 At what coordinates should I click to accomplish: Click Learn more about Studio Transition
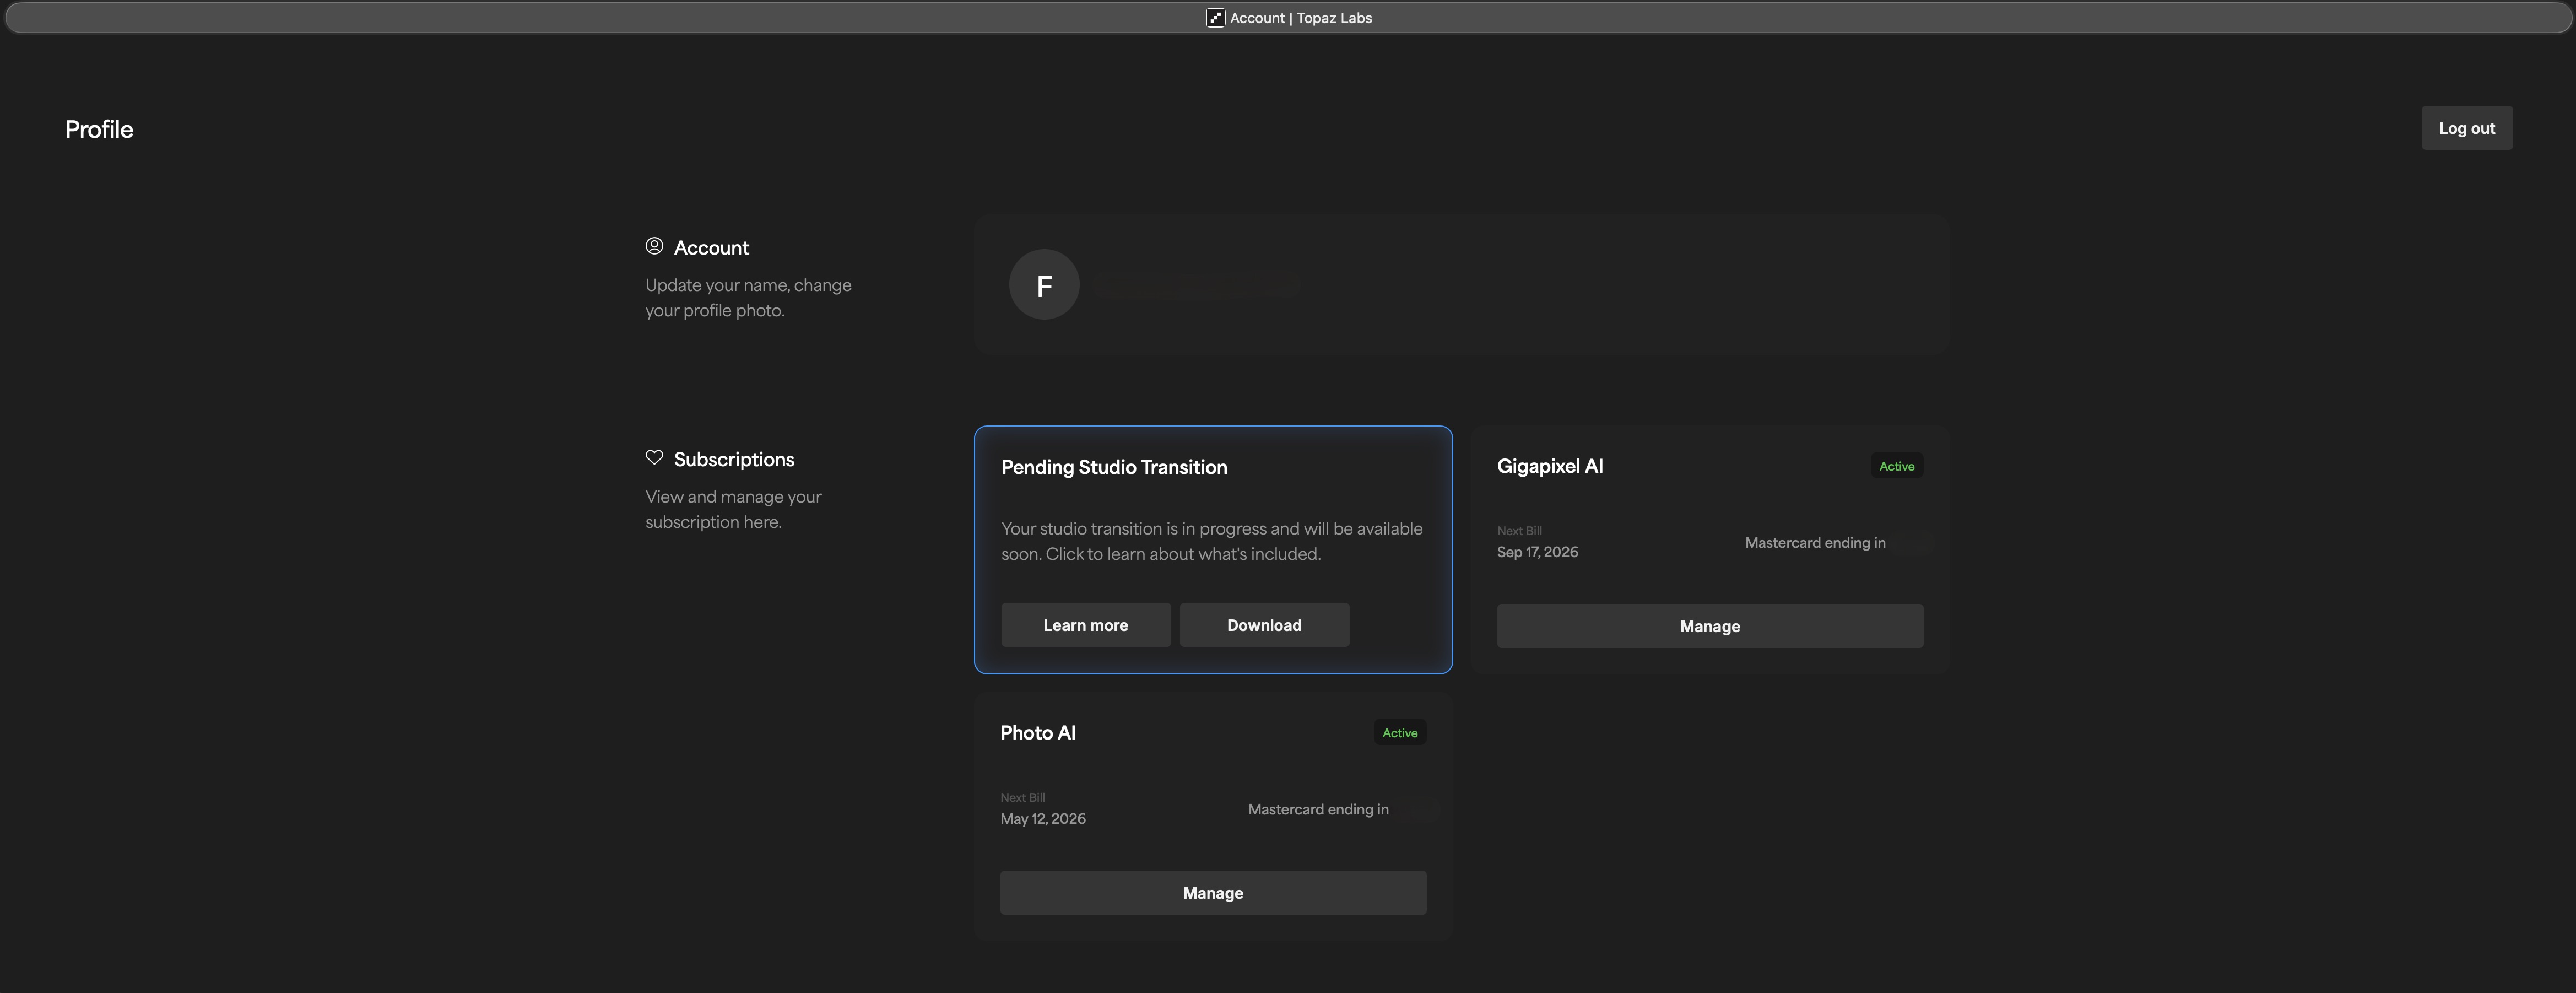[x=1085, y=625]
